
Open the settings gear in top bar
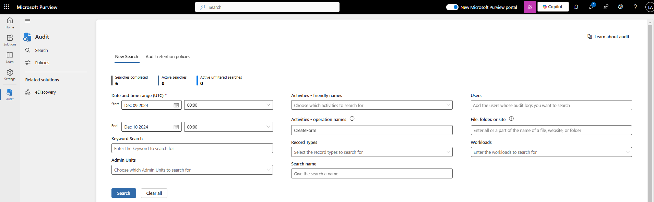[620, 7]
